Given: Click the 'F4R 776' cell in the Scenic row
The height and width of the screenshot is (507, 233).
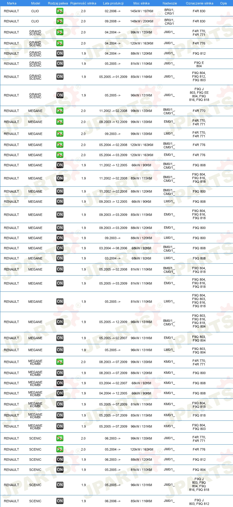Looking at the screenshot, I should point(199,449).
